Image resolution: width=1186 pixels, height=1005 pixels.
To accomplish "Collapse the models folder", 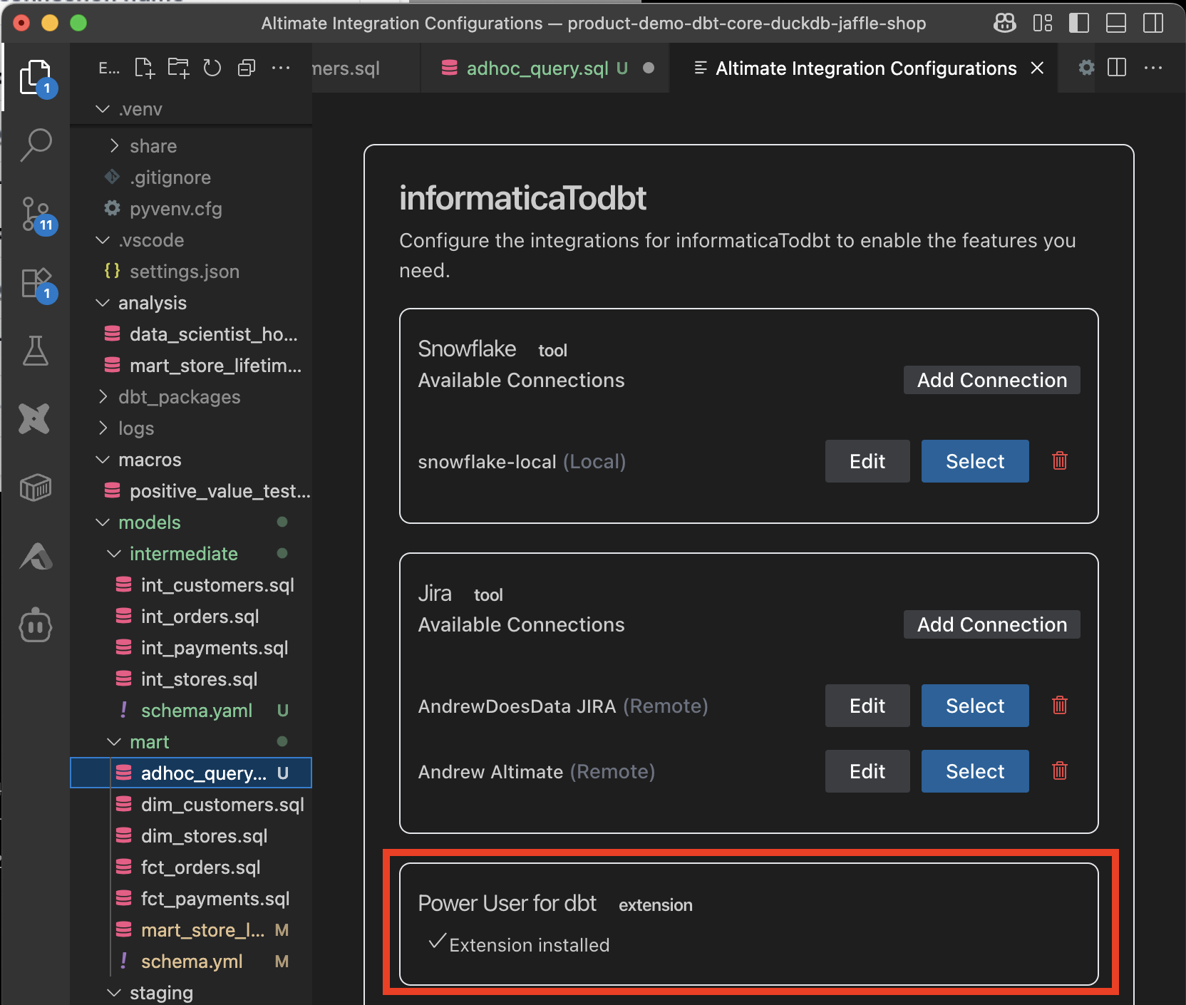I will (x=191, y=522).
